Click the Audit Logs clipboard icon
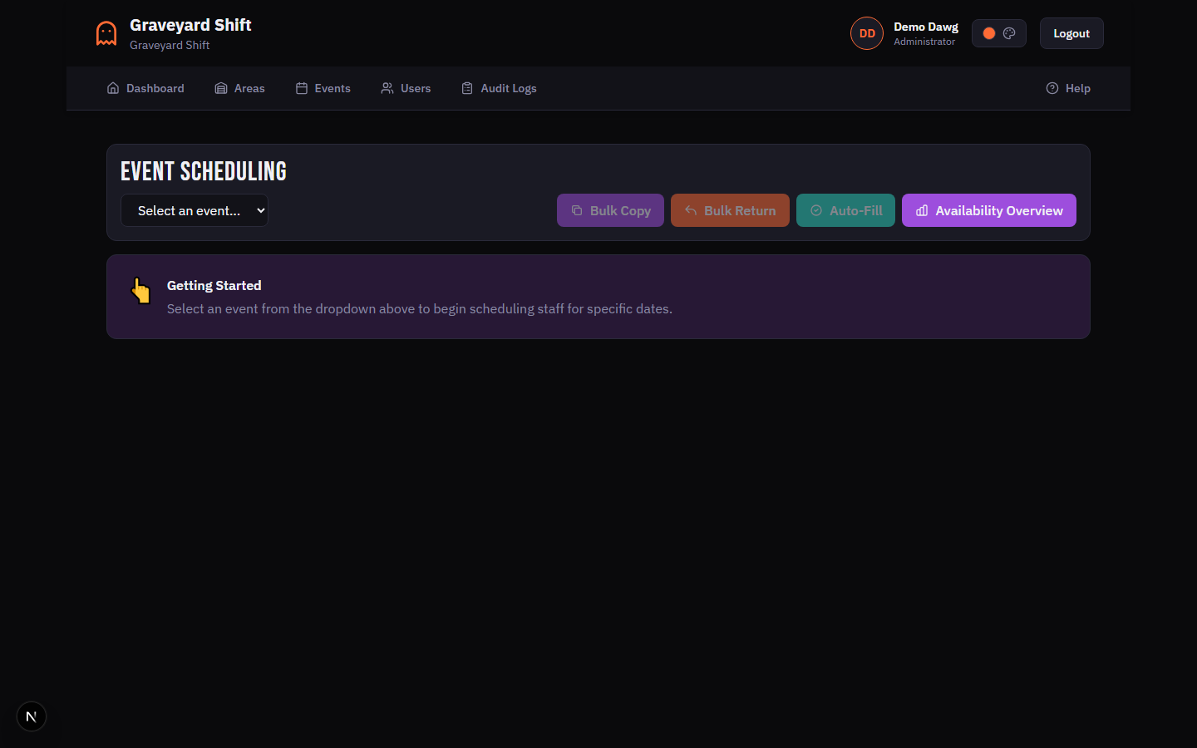Viewport: 1197px width, 748px height. click(x=466, y=87)
